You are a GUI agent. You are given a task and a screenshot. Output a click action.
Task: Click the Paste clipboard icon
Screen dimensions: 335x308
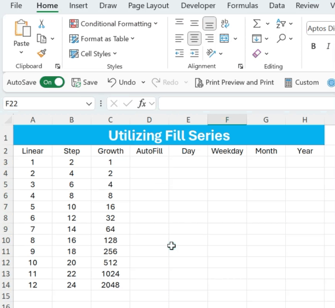click(22, 28)
